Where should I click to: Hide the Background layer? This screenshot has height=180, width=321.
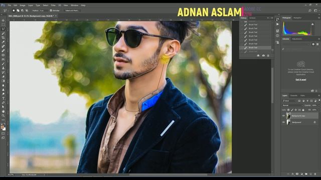(x=283, y=122)
